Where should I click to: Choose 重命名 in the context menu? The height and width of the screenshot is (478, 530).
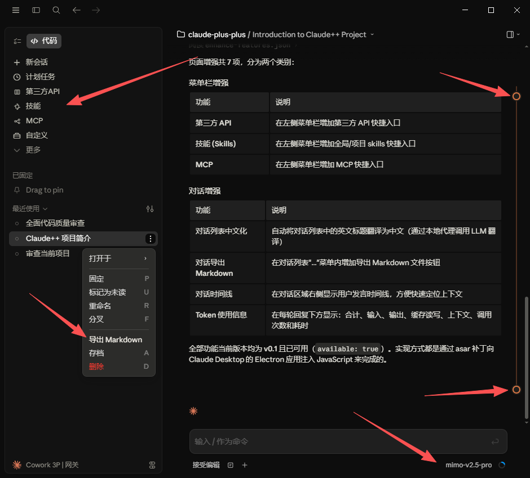(118, 306)
